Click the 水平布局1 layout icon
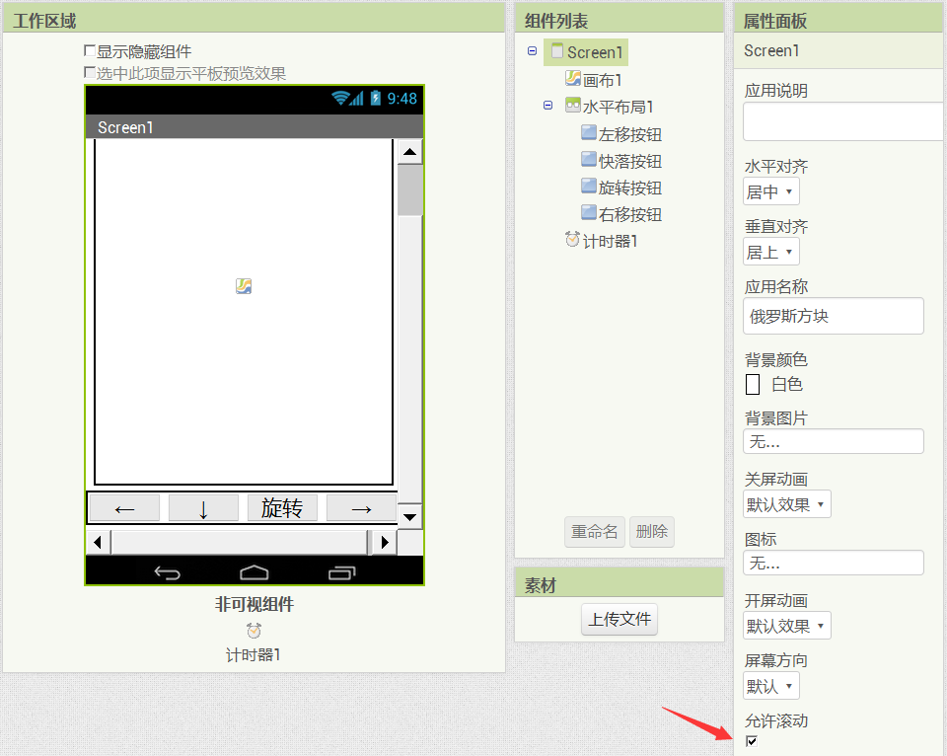Screen dimensions: 947x756 [573, 106]
